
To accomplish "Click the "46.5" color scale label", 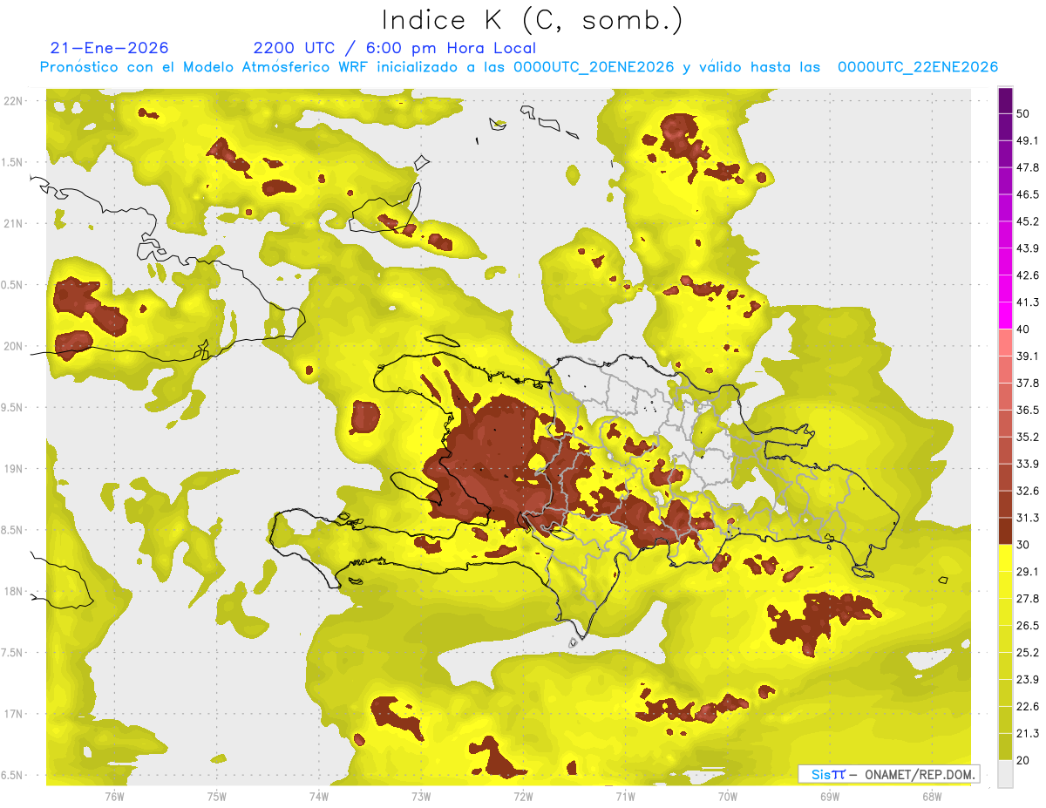I will point(1028,194).
